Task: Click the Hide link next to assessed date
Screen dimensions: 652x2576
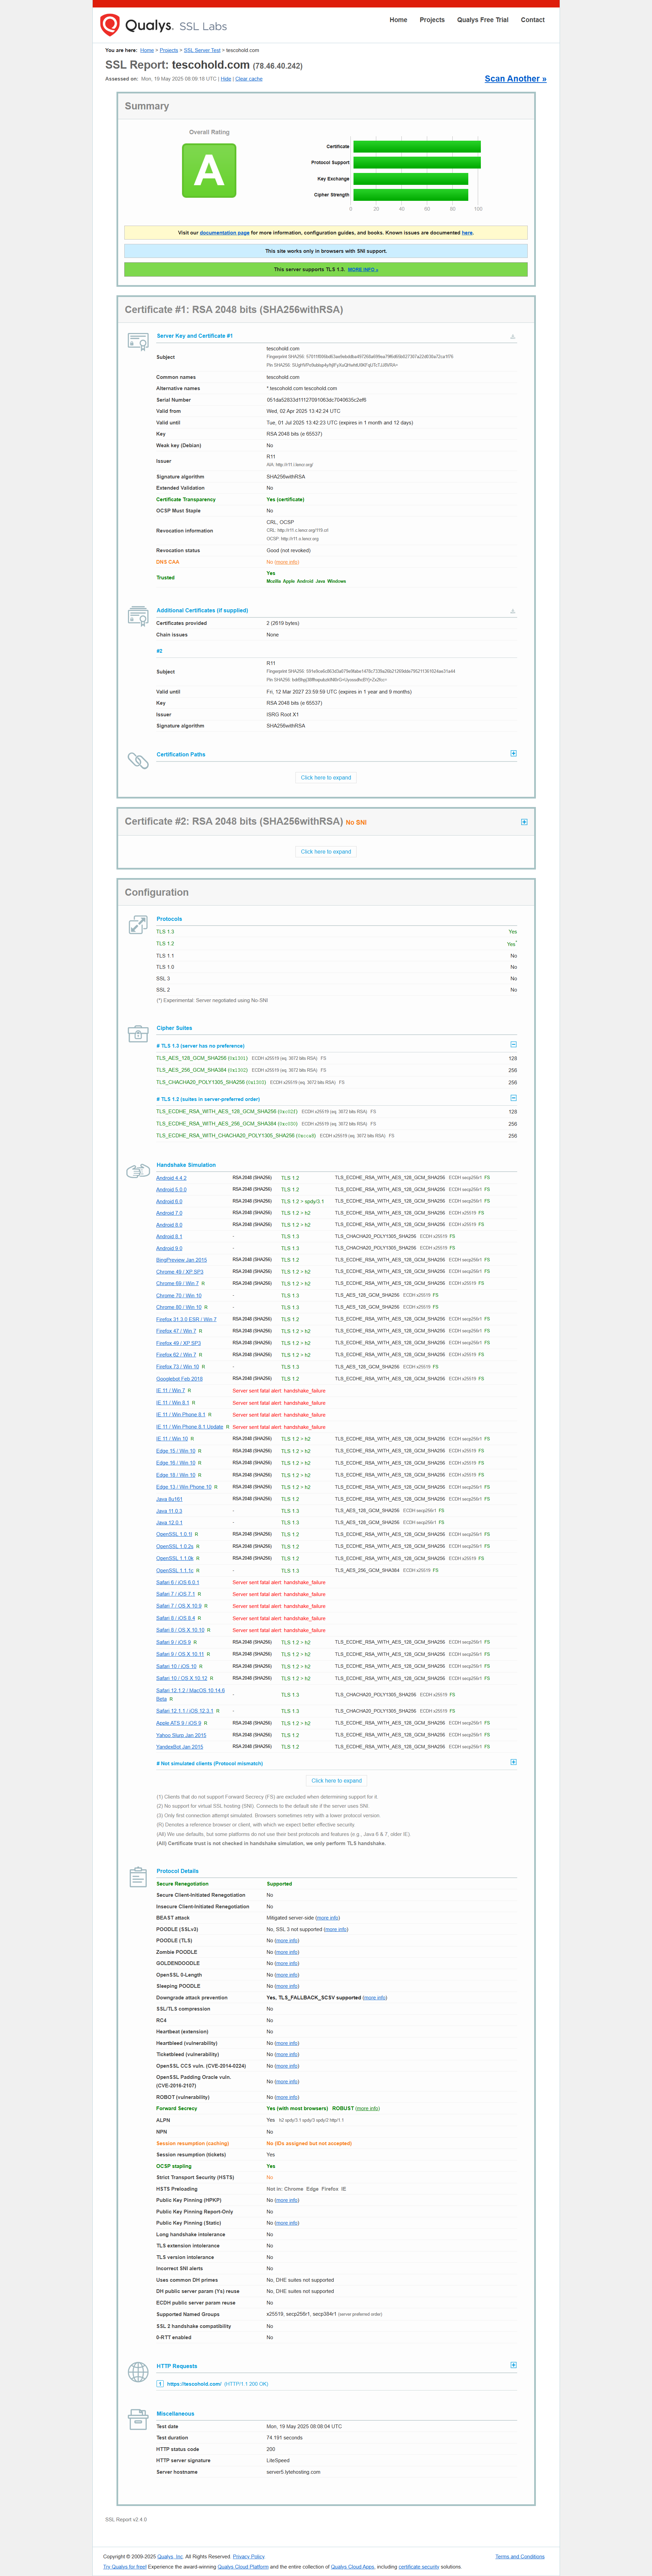Action: 226,79
